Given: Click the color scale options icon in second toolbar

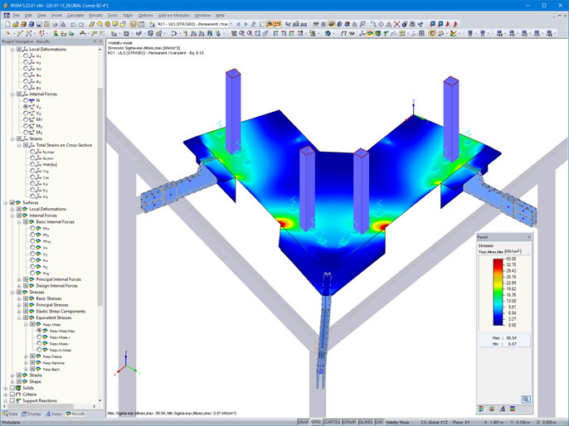Looking at the screenshot, I should point(453,33).
